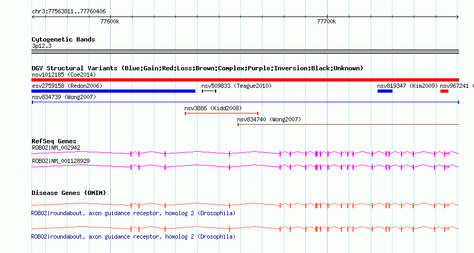Select the nsv834739 (Wong2007) blue line

[246, 102]
